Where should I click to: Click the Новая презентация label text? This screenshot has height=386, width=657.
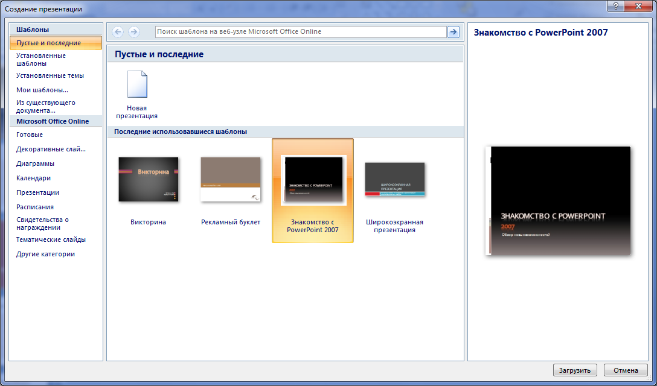(x=137, y=112)
